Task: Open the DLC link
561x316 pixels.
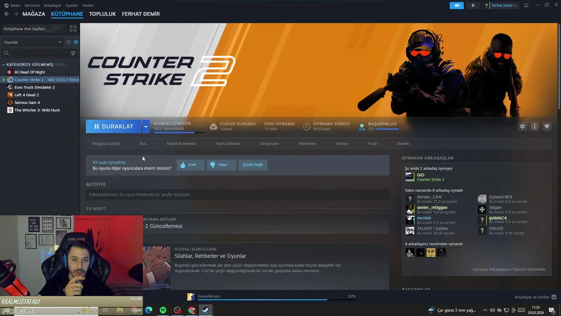Action: tap(143, 144)
